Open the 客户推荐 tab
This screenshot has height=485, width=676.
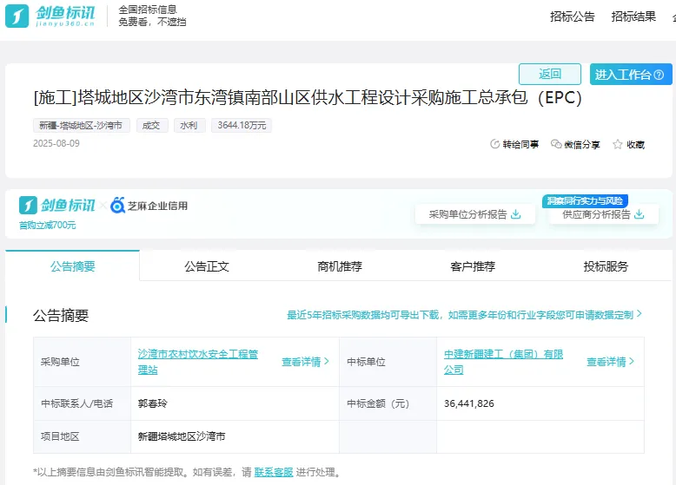(x=473, y=266)
